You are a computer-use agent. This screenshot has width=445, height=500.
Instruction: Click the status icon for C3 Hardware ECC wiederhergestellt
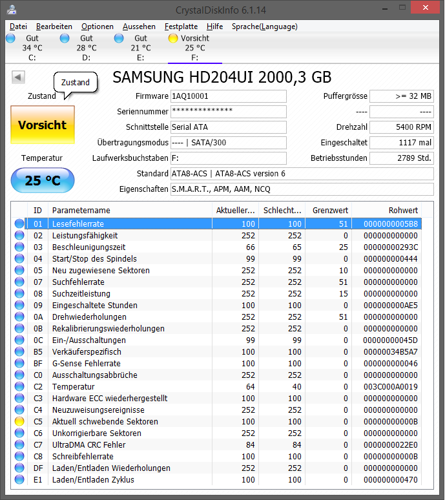(x=19, y=399)
